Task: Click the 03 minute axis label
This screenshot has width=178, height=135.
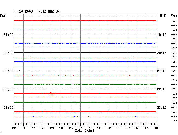Action: (x=42, y=128)
